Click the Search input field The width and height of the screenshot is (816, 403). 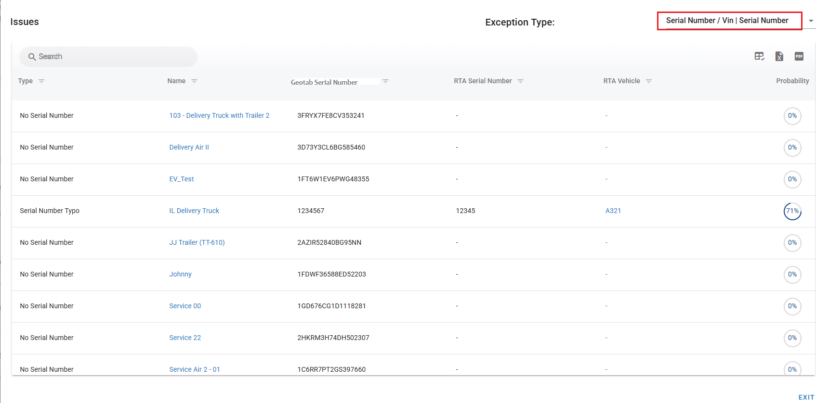[x=108, y=57]
